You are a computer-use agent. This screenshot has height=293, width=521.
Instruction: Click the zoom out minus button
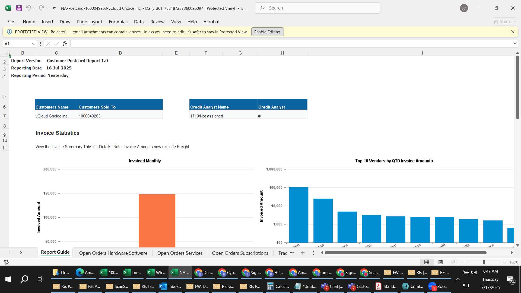464,262
